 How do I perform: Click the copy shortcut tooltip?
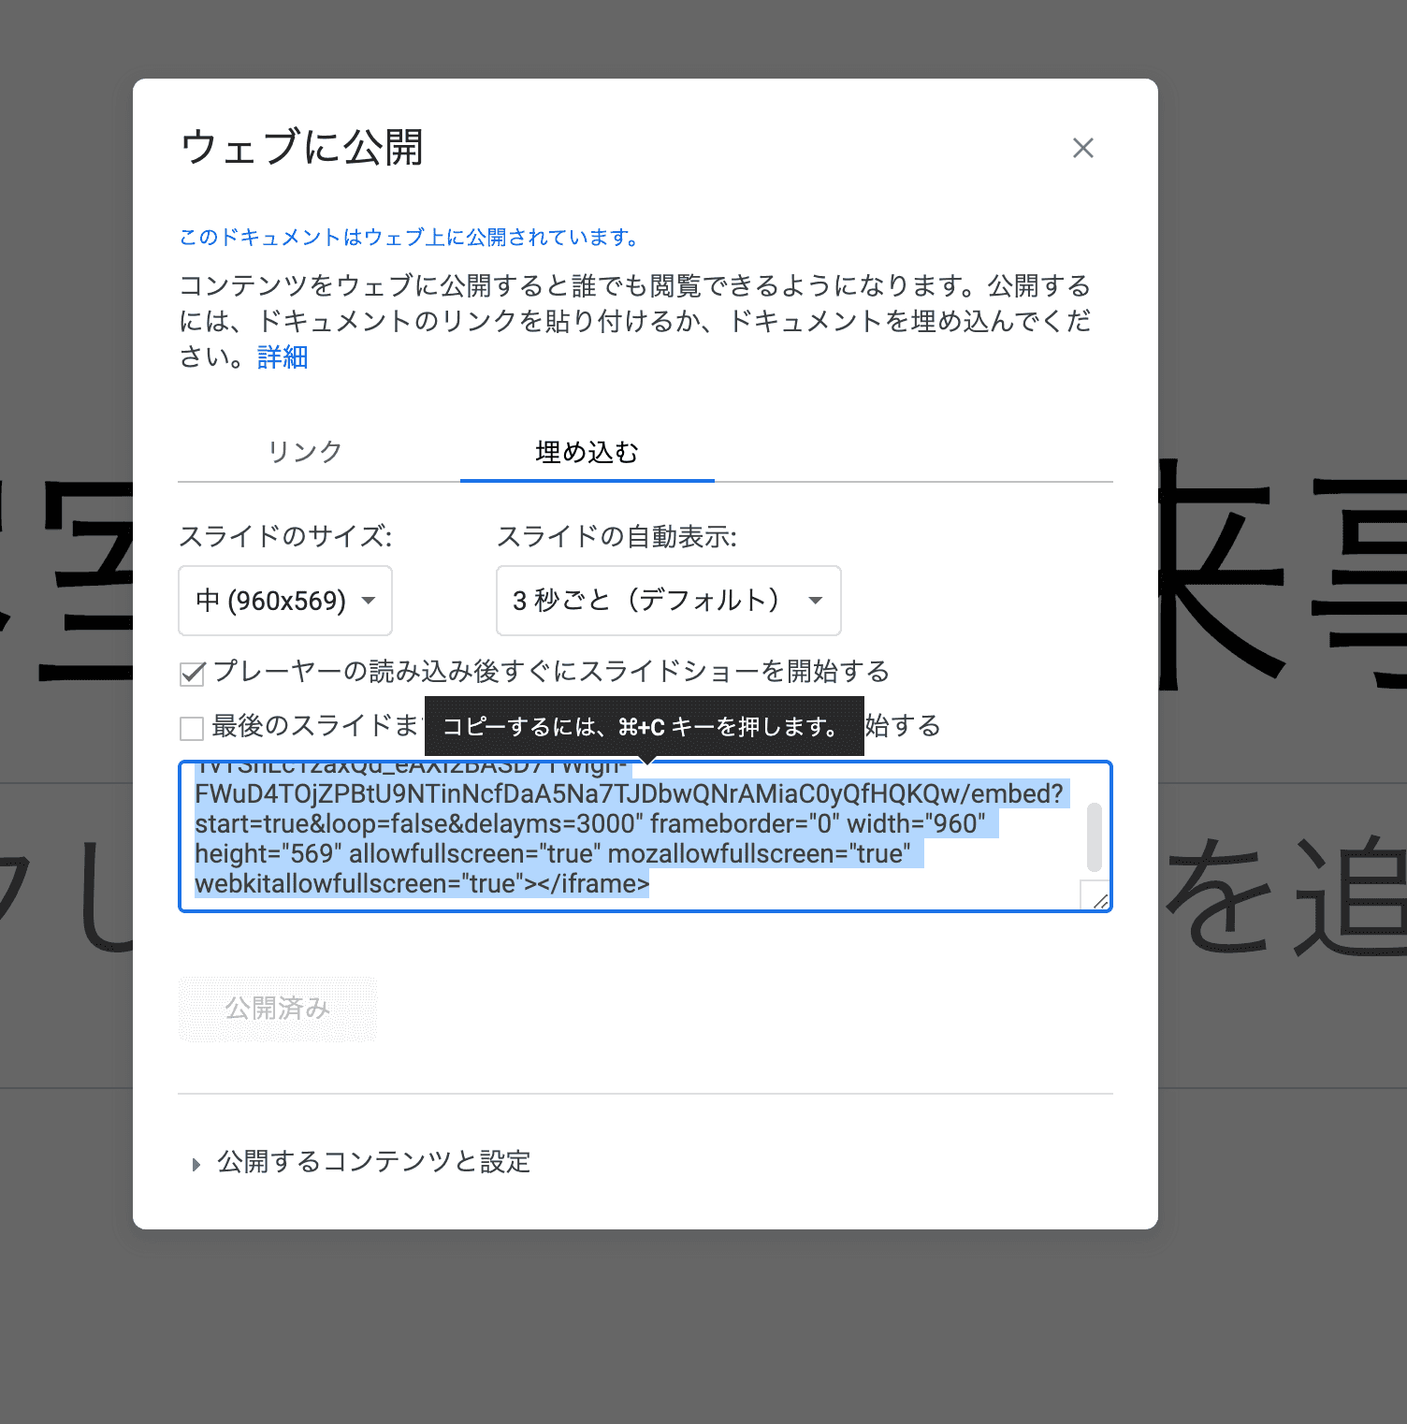[643, 727]
